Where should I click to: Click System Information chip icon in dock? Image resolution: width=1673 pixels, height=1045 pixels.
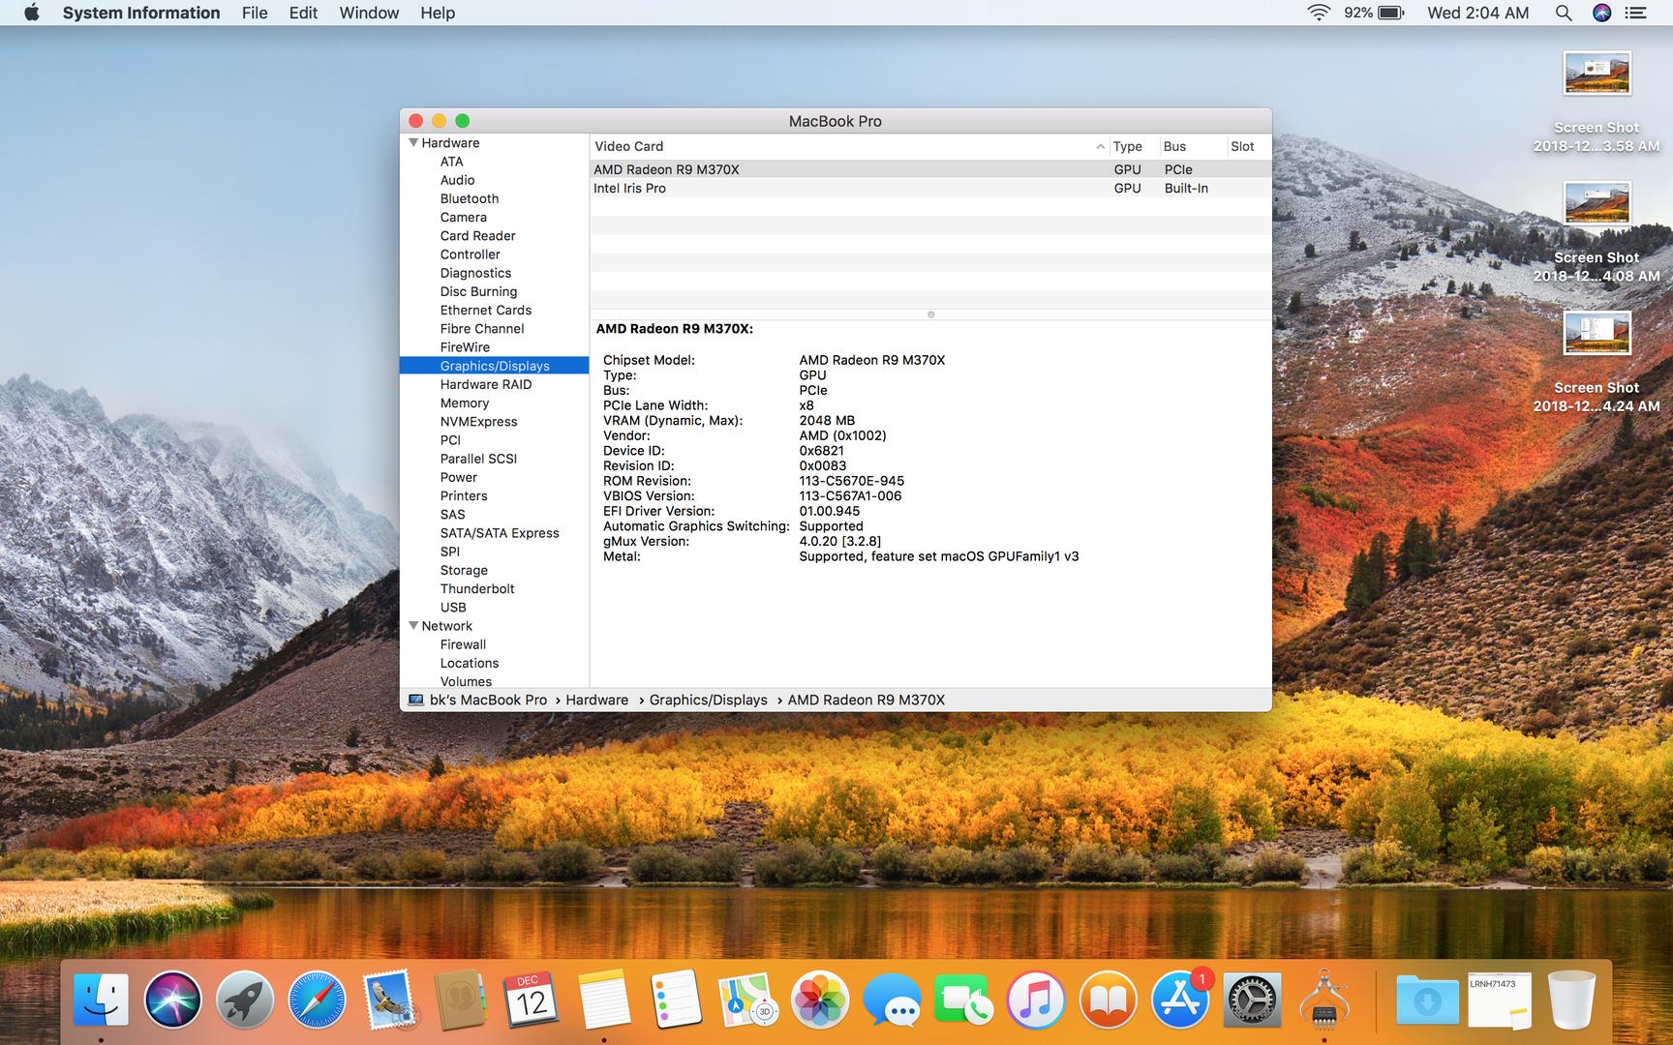(x=1323, y=1000)
